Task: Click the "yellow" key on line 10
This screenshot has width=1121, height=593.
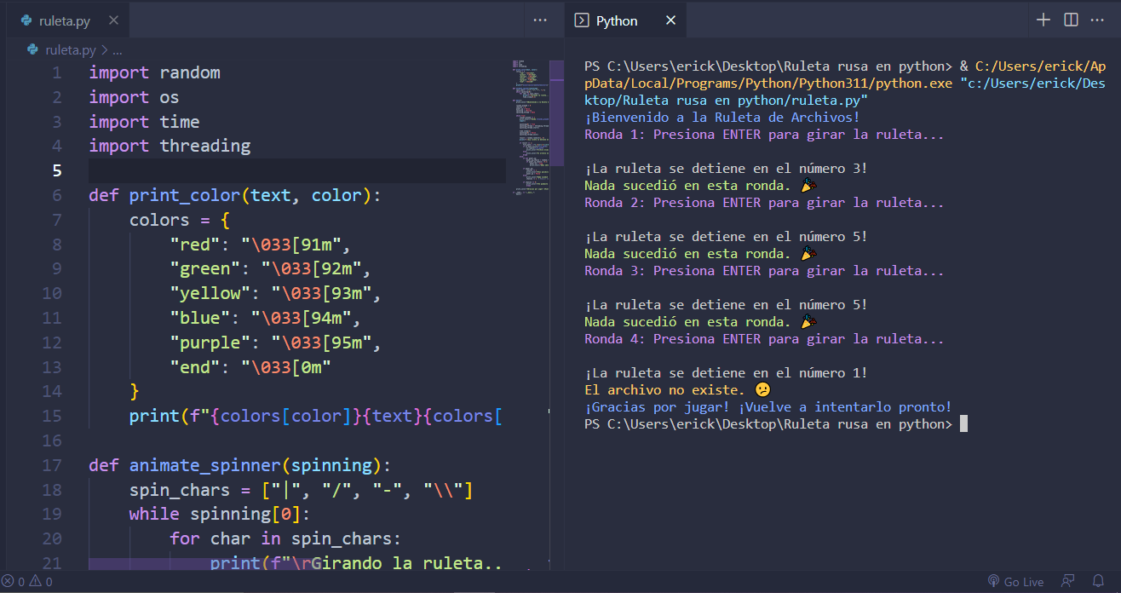Action: click(x=210, y=293)
